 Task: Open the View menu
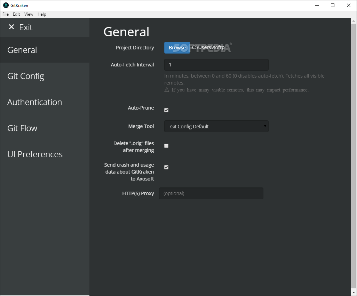pos(29,14)
